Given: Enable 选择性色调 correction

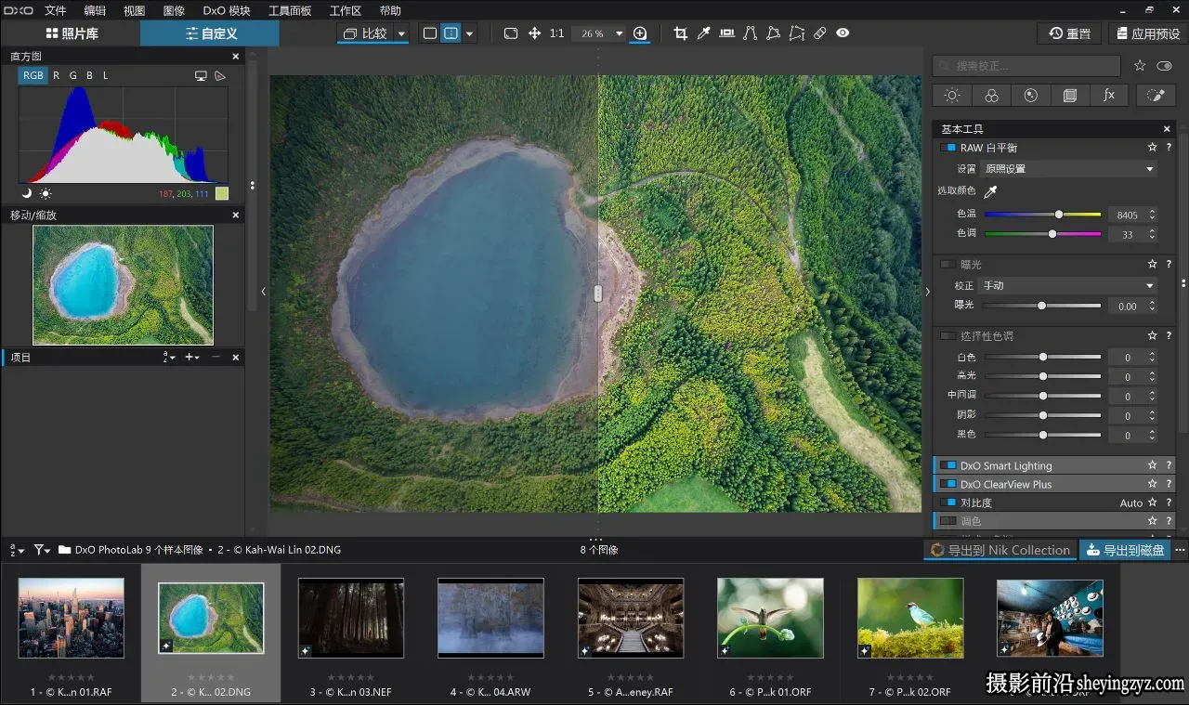Looking at the screenshot, I should coord(948,336).
